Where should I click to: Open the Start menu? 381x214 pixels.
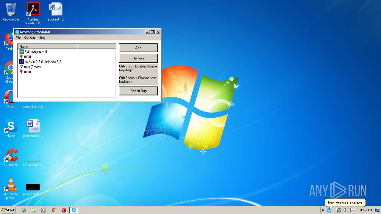8,210
